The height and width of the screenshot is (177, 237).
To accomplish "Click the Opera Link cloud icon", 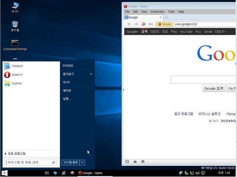I will pyautogui.click(x=135, y=162).
